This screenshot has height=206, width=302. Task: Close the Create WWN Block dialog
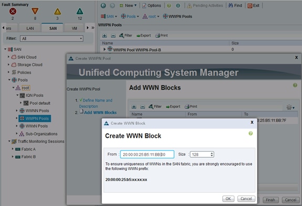[252, 122]
